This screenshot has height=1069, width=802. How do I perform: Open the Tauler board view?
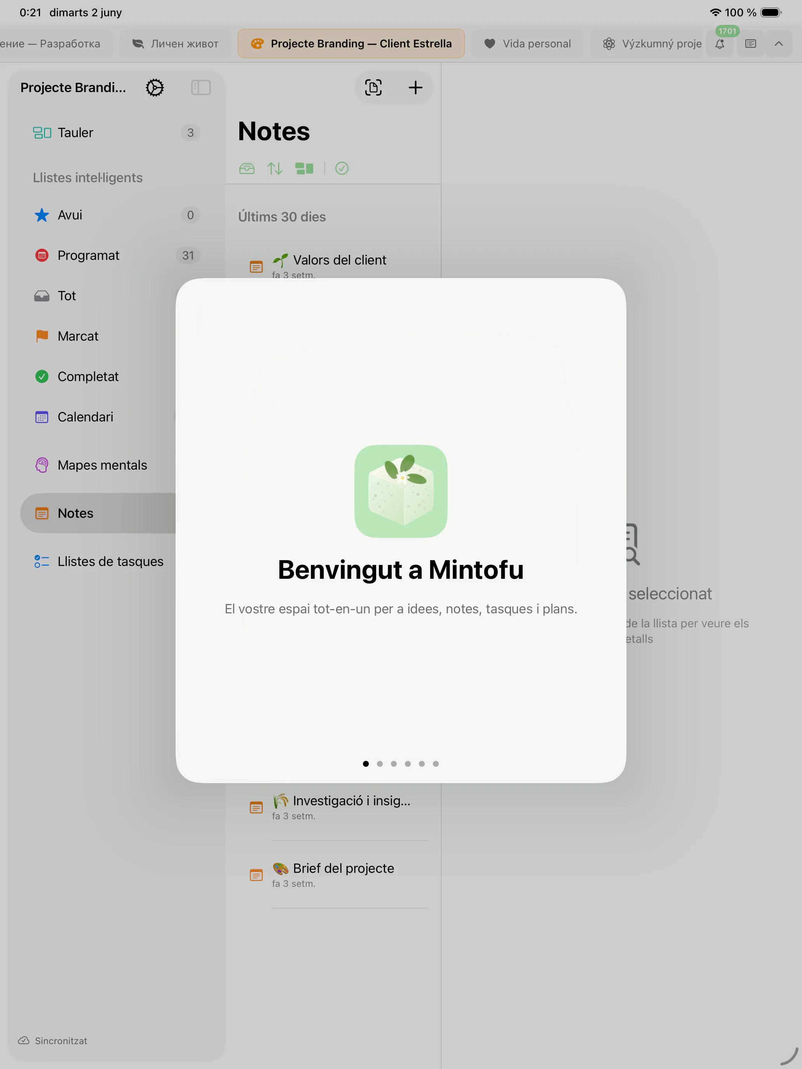click(x=116, y=132)
